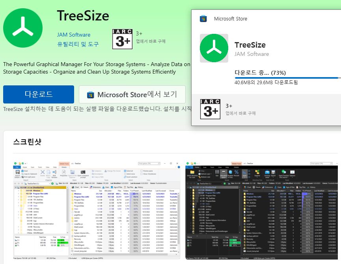Image resolution: width=341 pixels, height=264 pixels.
Task: Open the dark theme TreeSize screenshot
Action: 262,210
